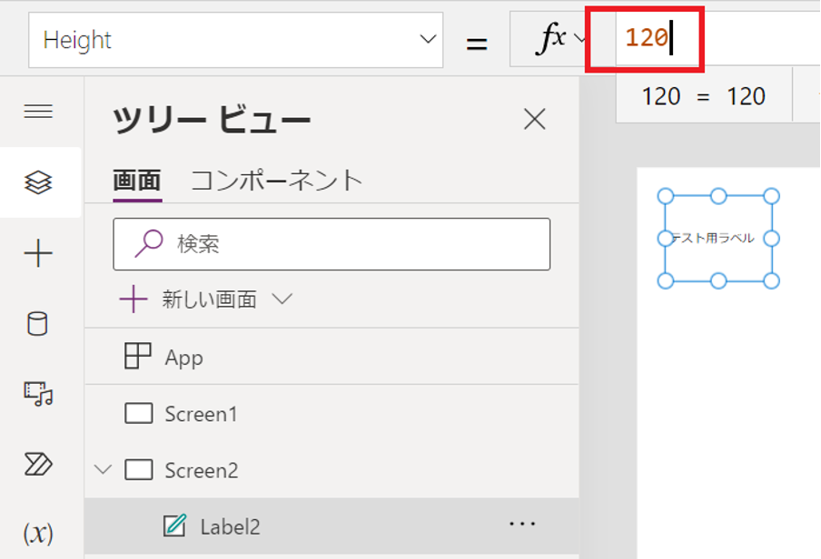
Task: Select the 画面 tab in tree view
Action: point(136,180)
